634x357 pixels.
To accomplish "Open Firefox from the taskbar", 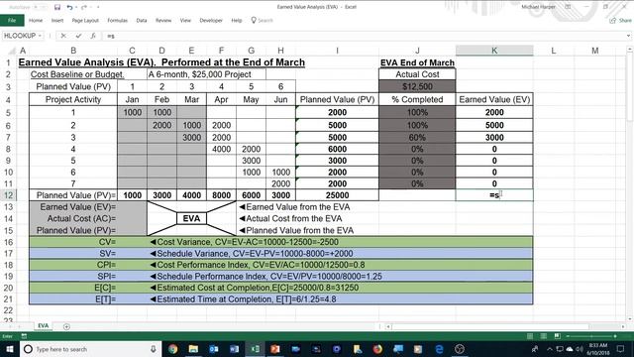I will (x=377, y=349).
